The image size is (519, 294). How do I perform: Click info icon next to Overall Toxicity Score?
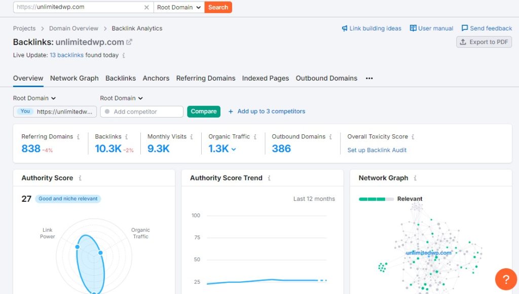point(413,137)
